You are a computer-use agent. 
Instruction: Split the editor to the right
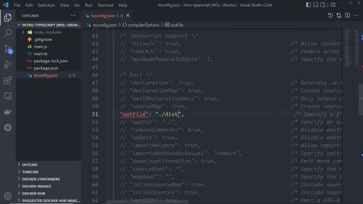348,15
